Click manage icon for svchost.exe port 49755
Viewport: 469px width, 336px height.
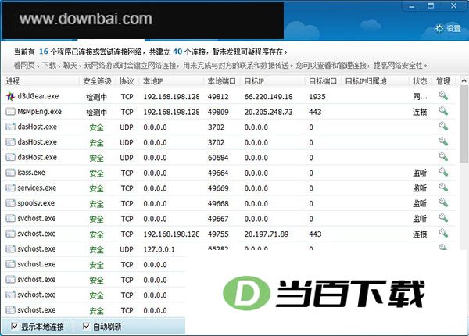[x=443, y=233]
